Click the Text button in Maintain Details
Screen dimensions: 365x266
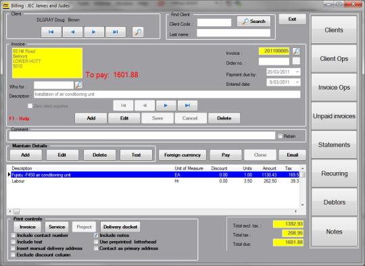tap(136, 155)
